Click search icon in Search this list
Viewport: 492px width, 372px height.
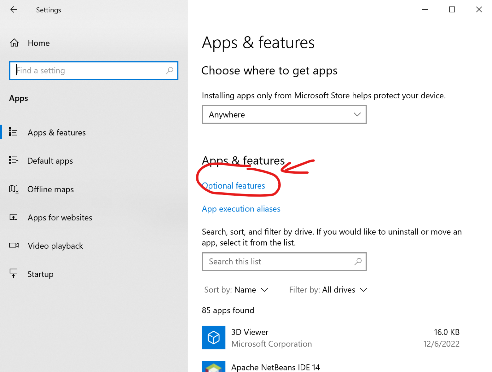(x=358, y=262)
